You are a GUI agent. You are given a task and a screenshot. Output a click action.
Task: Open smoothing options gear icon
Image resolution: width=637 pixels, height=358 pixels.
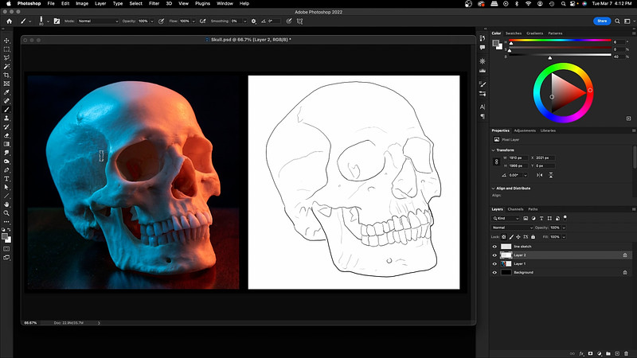(x=253, y=21)
